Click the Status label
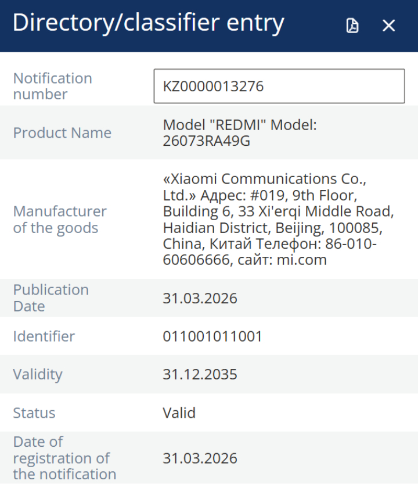 pyautogui.click(x=34, y=413)
